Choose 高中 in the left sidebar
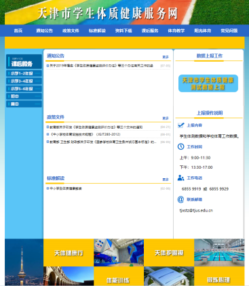 pyautogui.click(x=24, y=104)
